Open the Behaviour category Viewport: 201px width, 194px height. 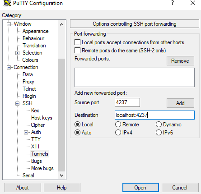[x=33, y=38]
